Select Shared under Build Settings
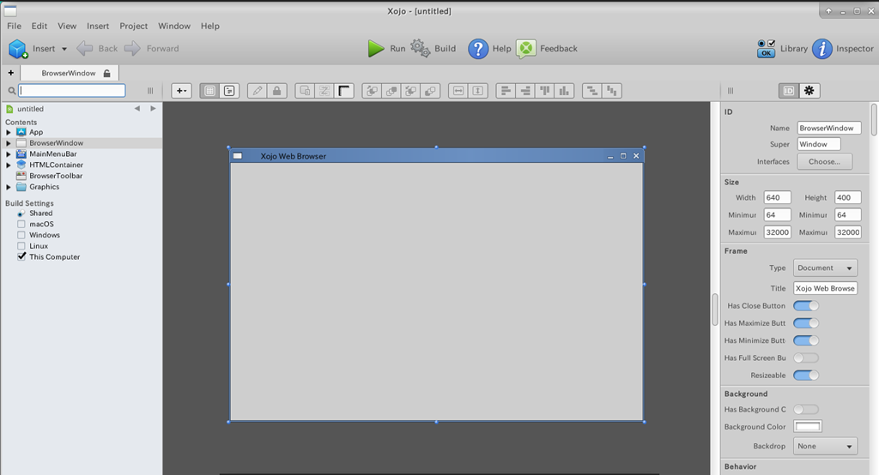The image size is (879, 475). point(41,213)
